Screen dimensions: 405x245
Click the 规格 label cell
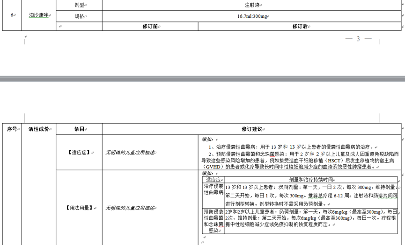point(79,16)
